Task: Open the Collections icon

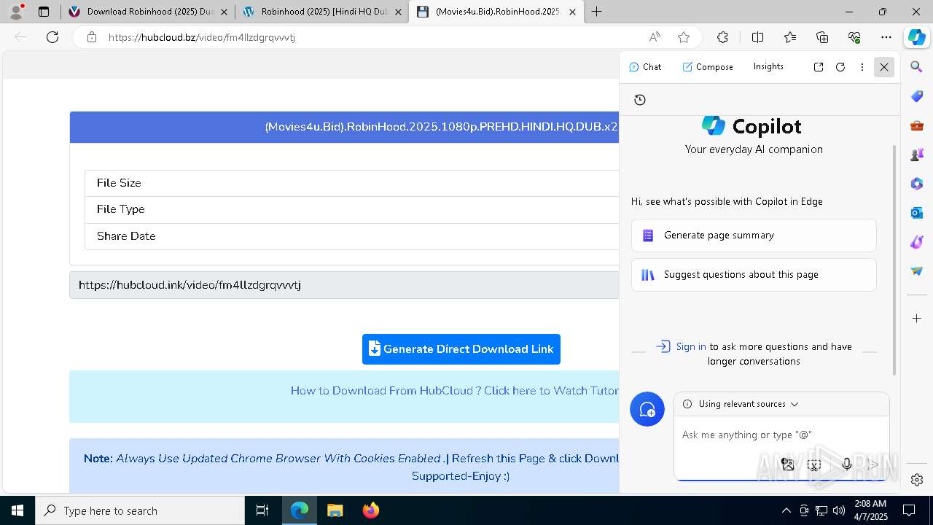Action: pyautogui.click(x=822, y=37)
